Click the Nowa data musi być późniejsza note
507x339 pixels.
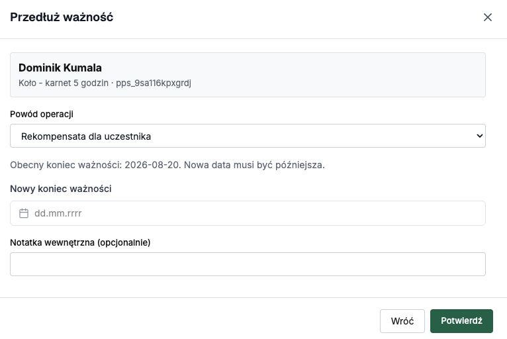pos(254,165)
